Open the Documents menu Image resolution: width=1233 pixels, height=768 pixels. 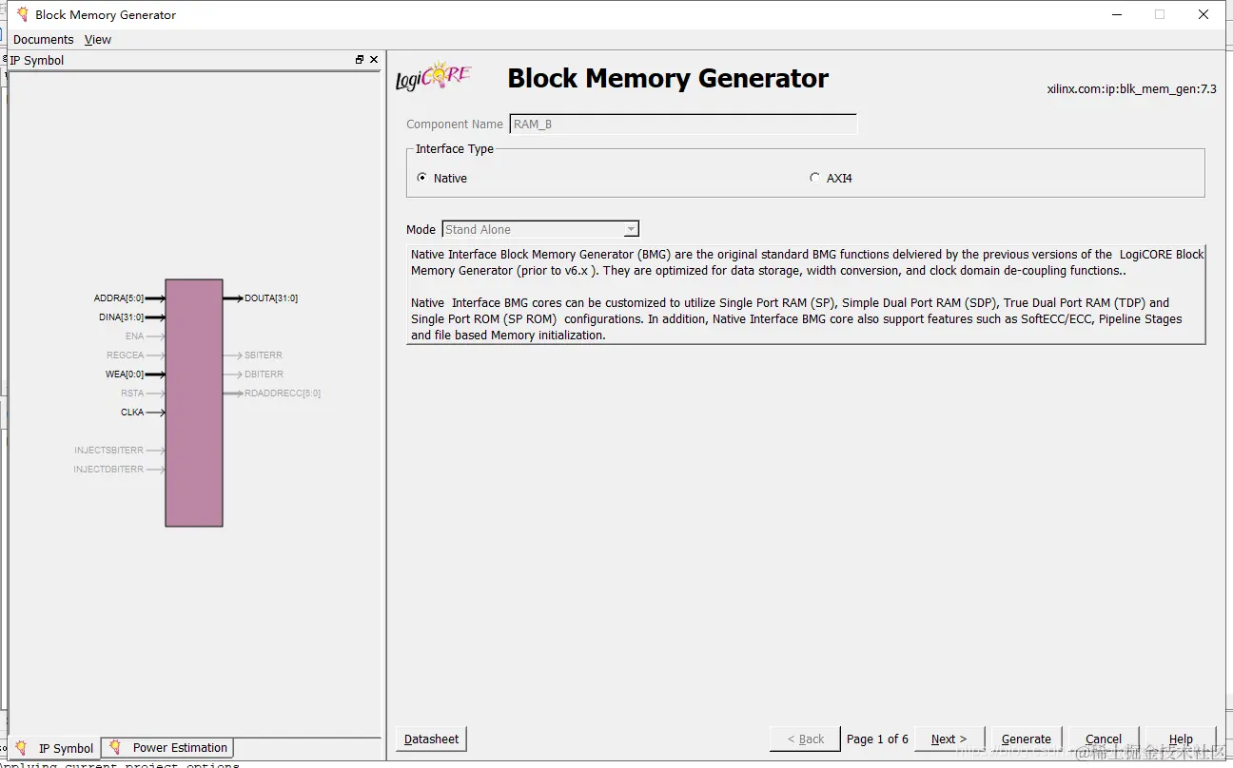point(43,40)
